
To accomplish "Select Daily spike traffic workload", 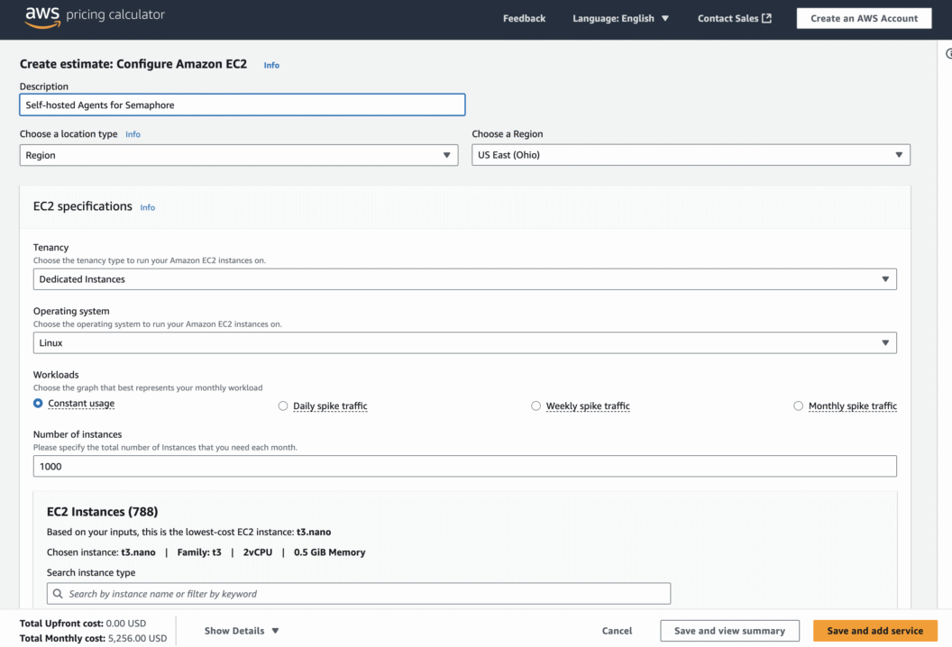I will (283, 406).
